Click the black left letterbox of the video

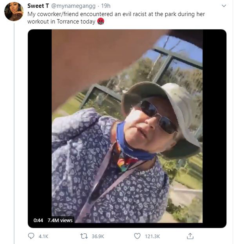point(40,121)
